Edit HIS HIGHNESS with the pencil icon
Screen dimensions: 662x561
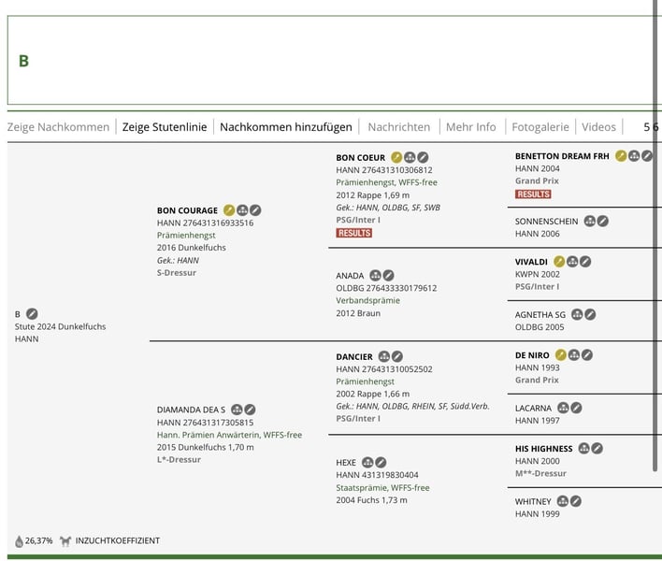coord(597,448)
